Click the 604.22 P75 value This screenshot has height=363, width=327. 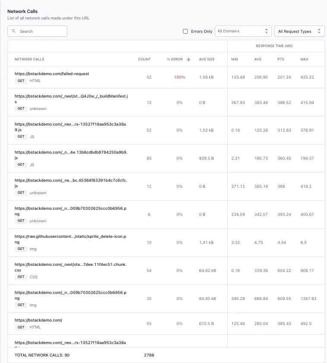click(x=284, y=270)
